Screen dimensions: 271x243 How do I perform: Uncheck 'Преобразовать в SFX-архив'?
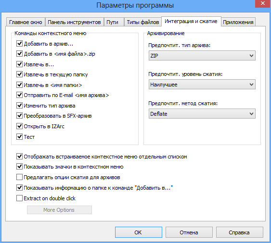(x=19, y=116)
